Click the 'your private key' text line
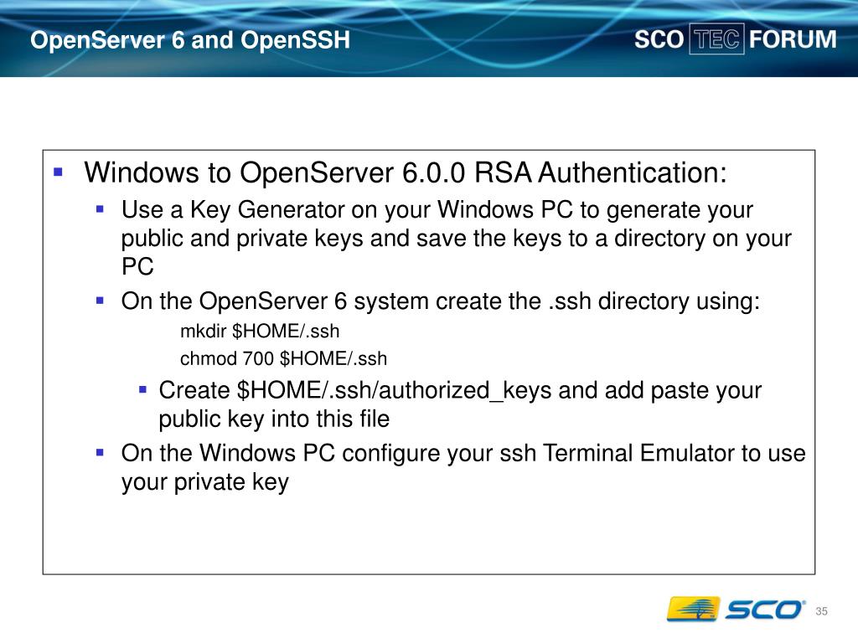Viewport: 858px width, 643px height. (x=205, y=482)
